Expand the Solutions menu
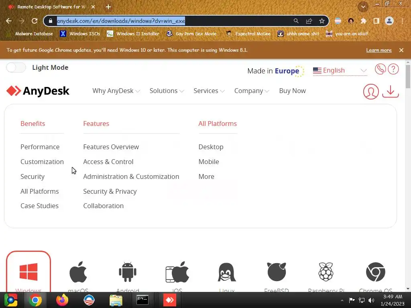 click(x=167, y=91)
